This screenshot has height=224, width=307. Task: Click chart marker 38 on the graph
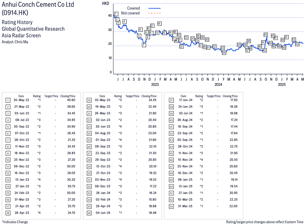(x=248, y=41)
